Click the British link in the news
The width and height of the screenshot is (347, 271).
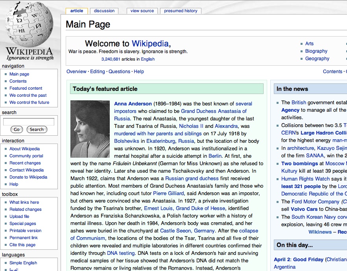coord(299,103)
